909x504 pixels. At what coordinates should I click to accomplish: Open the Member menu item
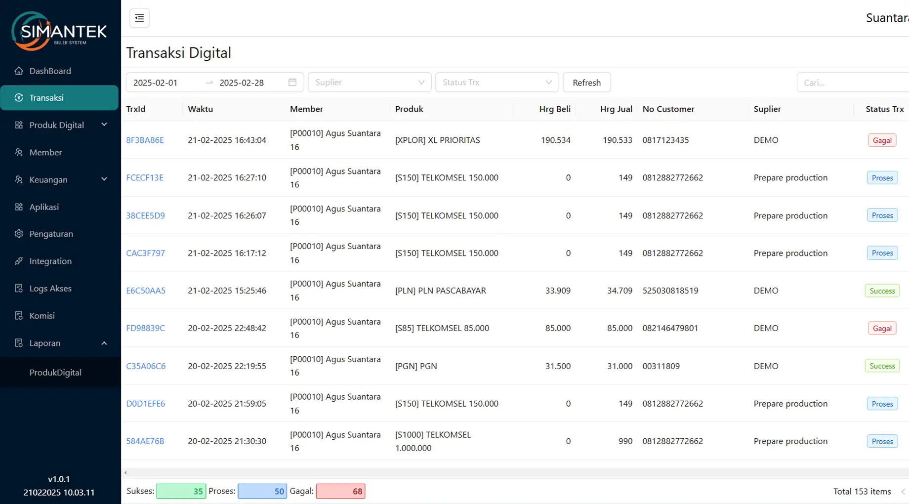coord(59,152)
